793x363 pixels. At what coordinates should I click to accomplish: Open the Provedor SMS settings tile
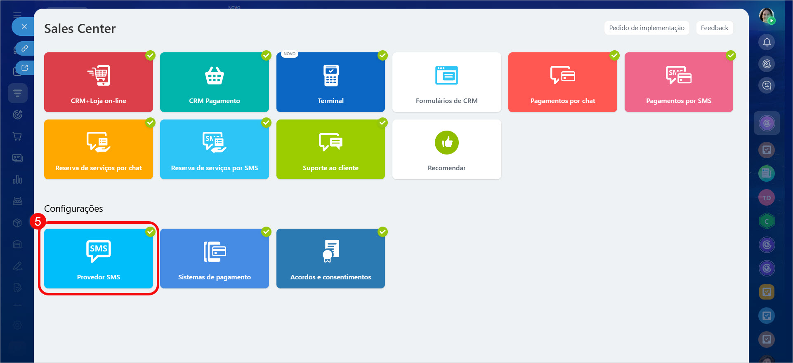[x=98, y=258]
